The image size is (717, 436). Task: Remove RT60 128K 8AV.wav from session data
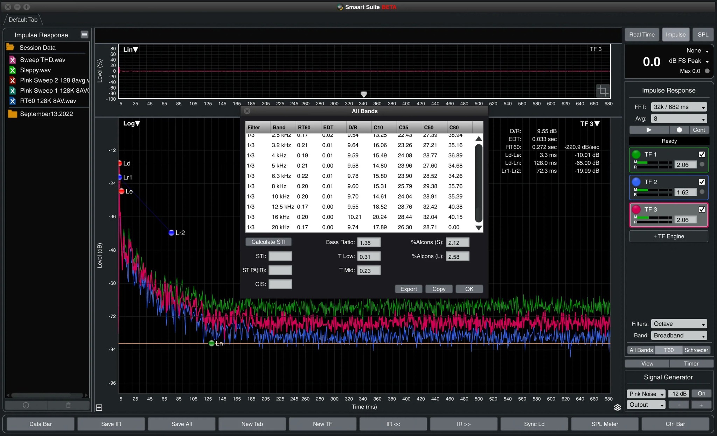click(x=13, y=101)
